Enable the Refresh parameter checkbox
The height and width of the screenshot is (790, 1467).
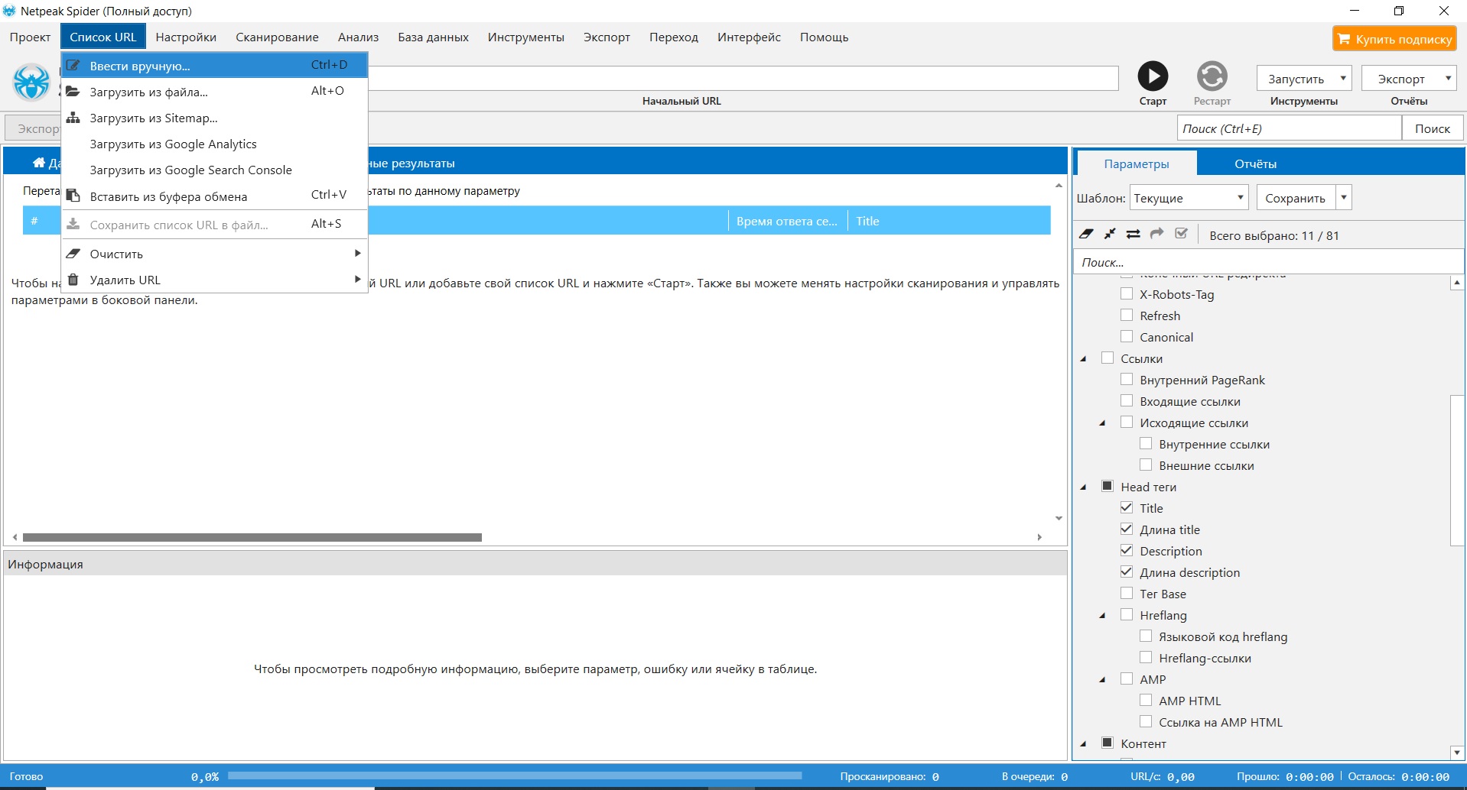(1127, 315)
